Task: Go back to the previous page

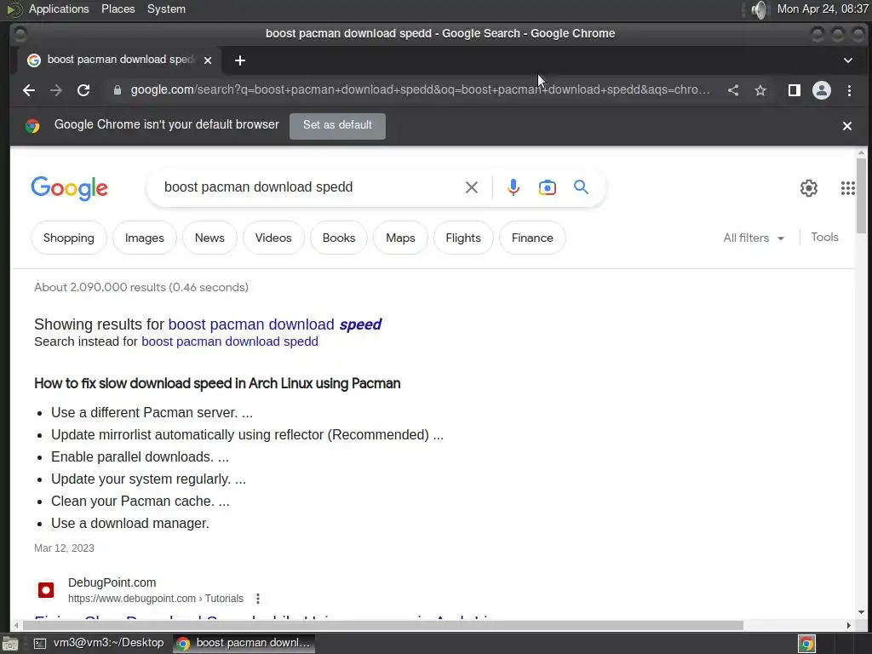Action: (x=29, y=90)
